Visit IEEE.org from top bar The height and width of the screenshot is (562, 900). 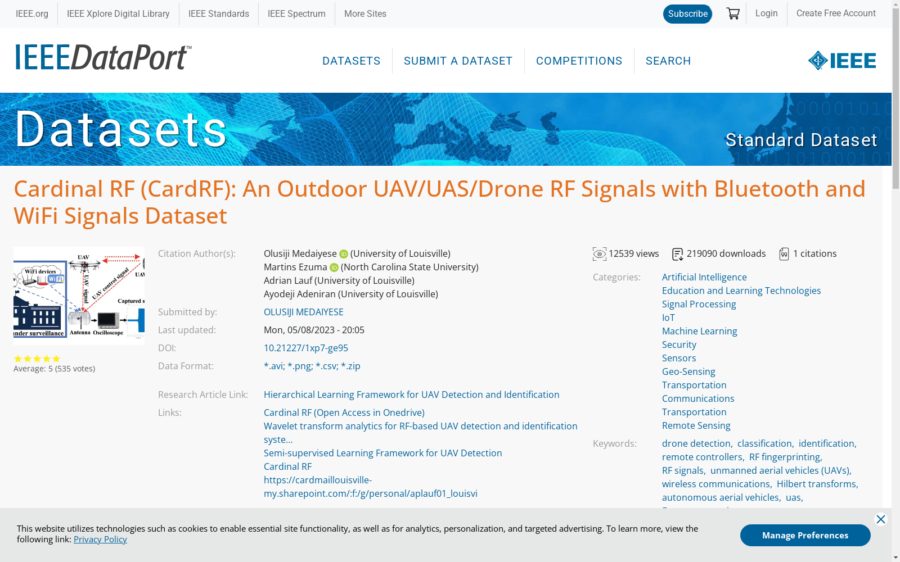pyautogui.click(x=32, y=13)
